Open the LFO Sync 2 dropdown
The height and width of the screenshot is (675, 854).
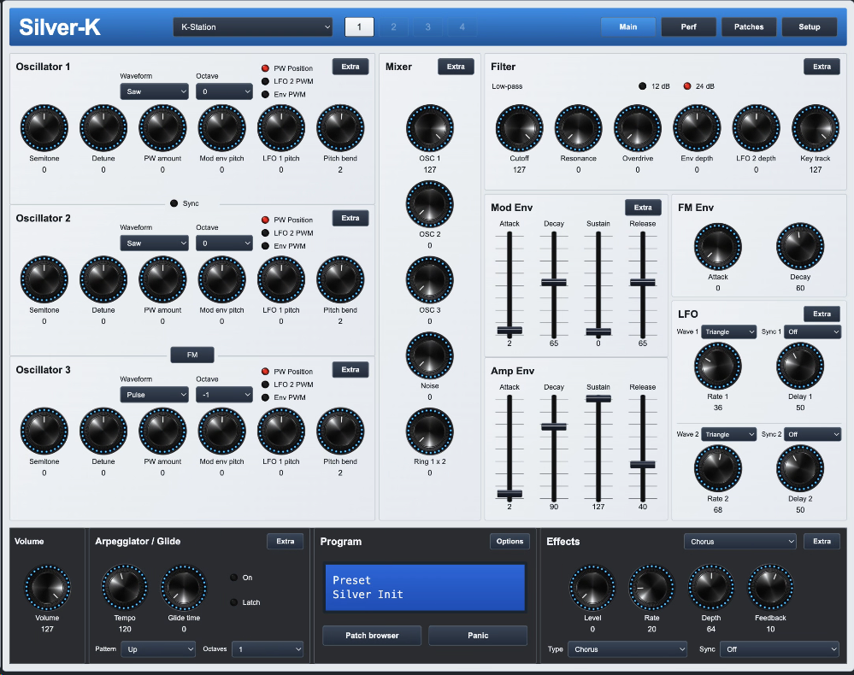[812, 434]
